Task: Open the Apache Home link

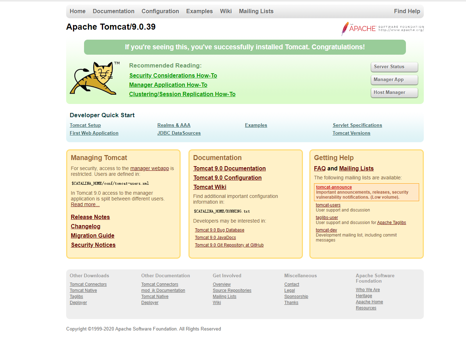Action: click(369, 302)
